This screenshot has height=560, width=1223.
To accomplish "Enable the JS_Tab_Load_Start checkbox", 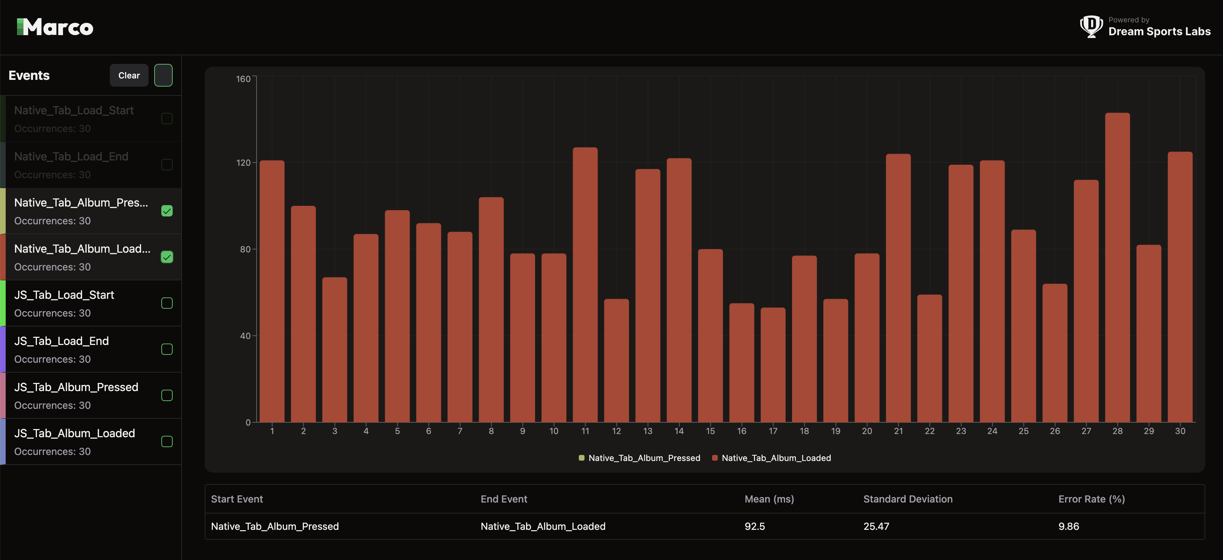I will 167,303.
